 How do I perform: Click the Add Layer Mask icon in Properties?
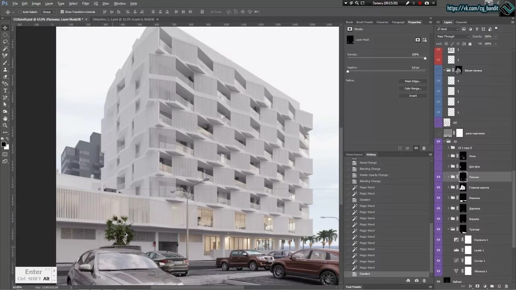[x=418, y=39]
